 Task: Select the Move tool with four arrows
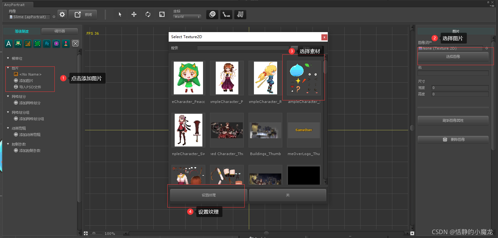[134, 15]
